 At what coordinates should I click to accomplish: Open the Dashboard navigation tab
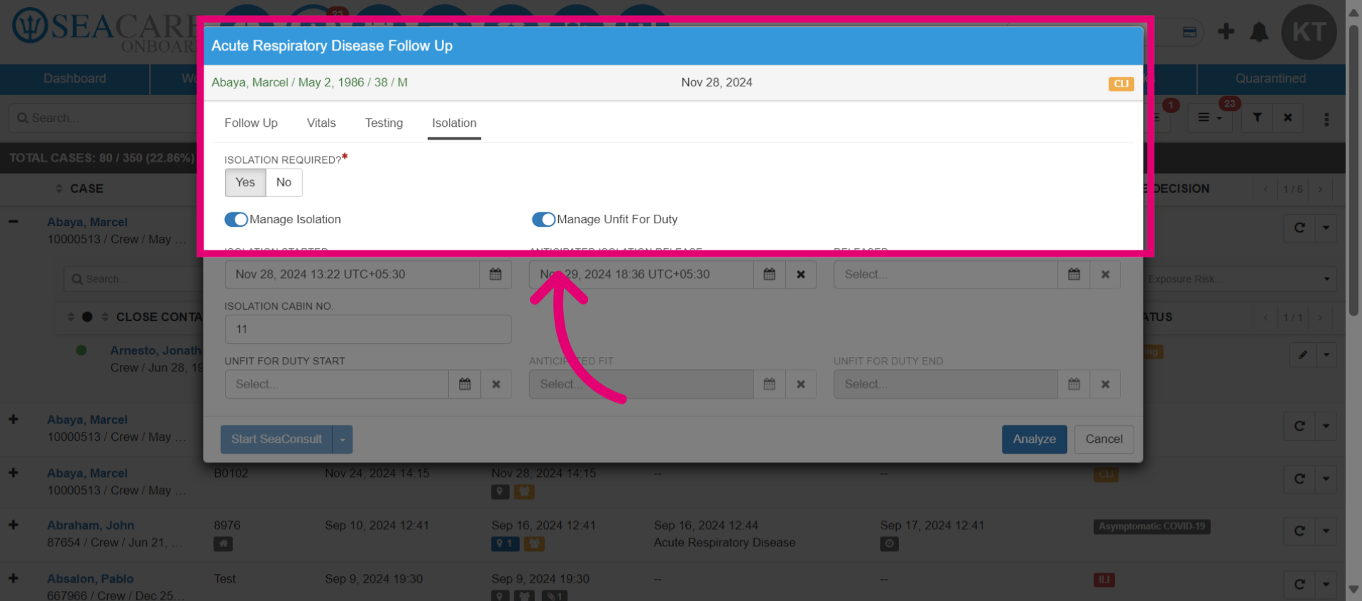(x=74, y=79)
